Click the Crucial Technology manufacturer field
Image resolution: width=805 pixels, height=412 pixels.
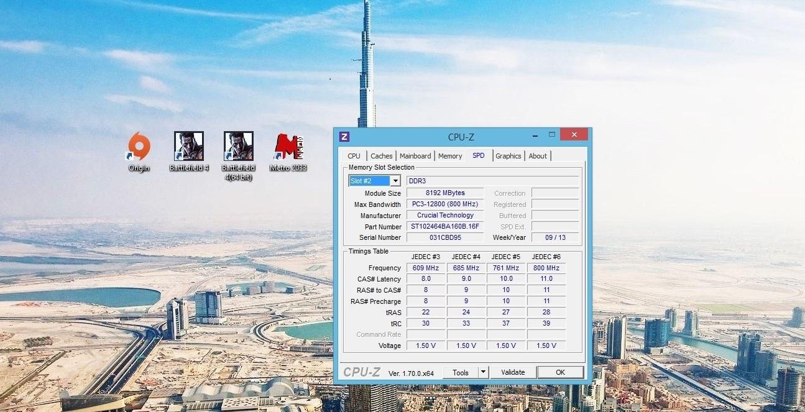pyautogui.click(x=445, y=216)
